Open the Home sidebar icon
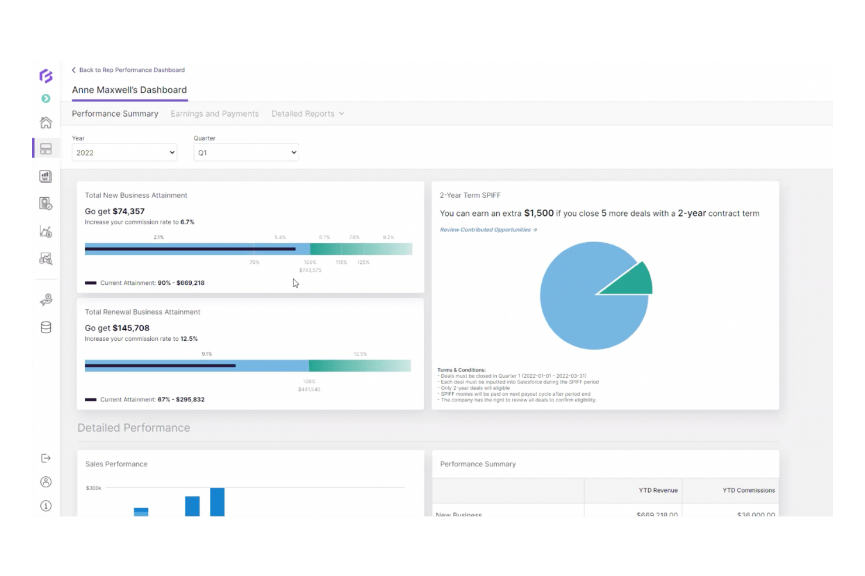The width and height of the screenshot is (865, 576). coord(46,123)
